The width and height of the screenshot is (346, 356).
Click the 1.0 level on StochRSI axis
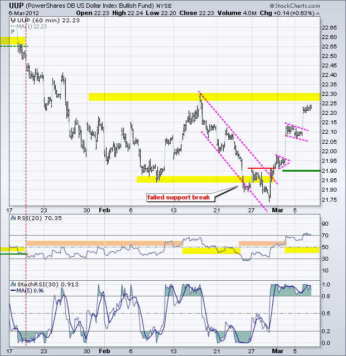point(326,285)
